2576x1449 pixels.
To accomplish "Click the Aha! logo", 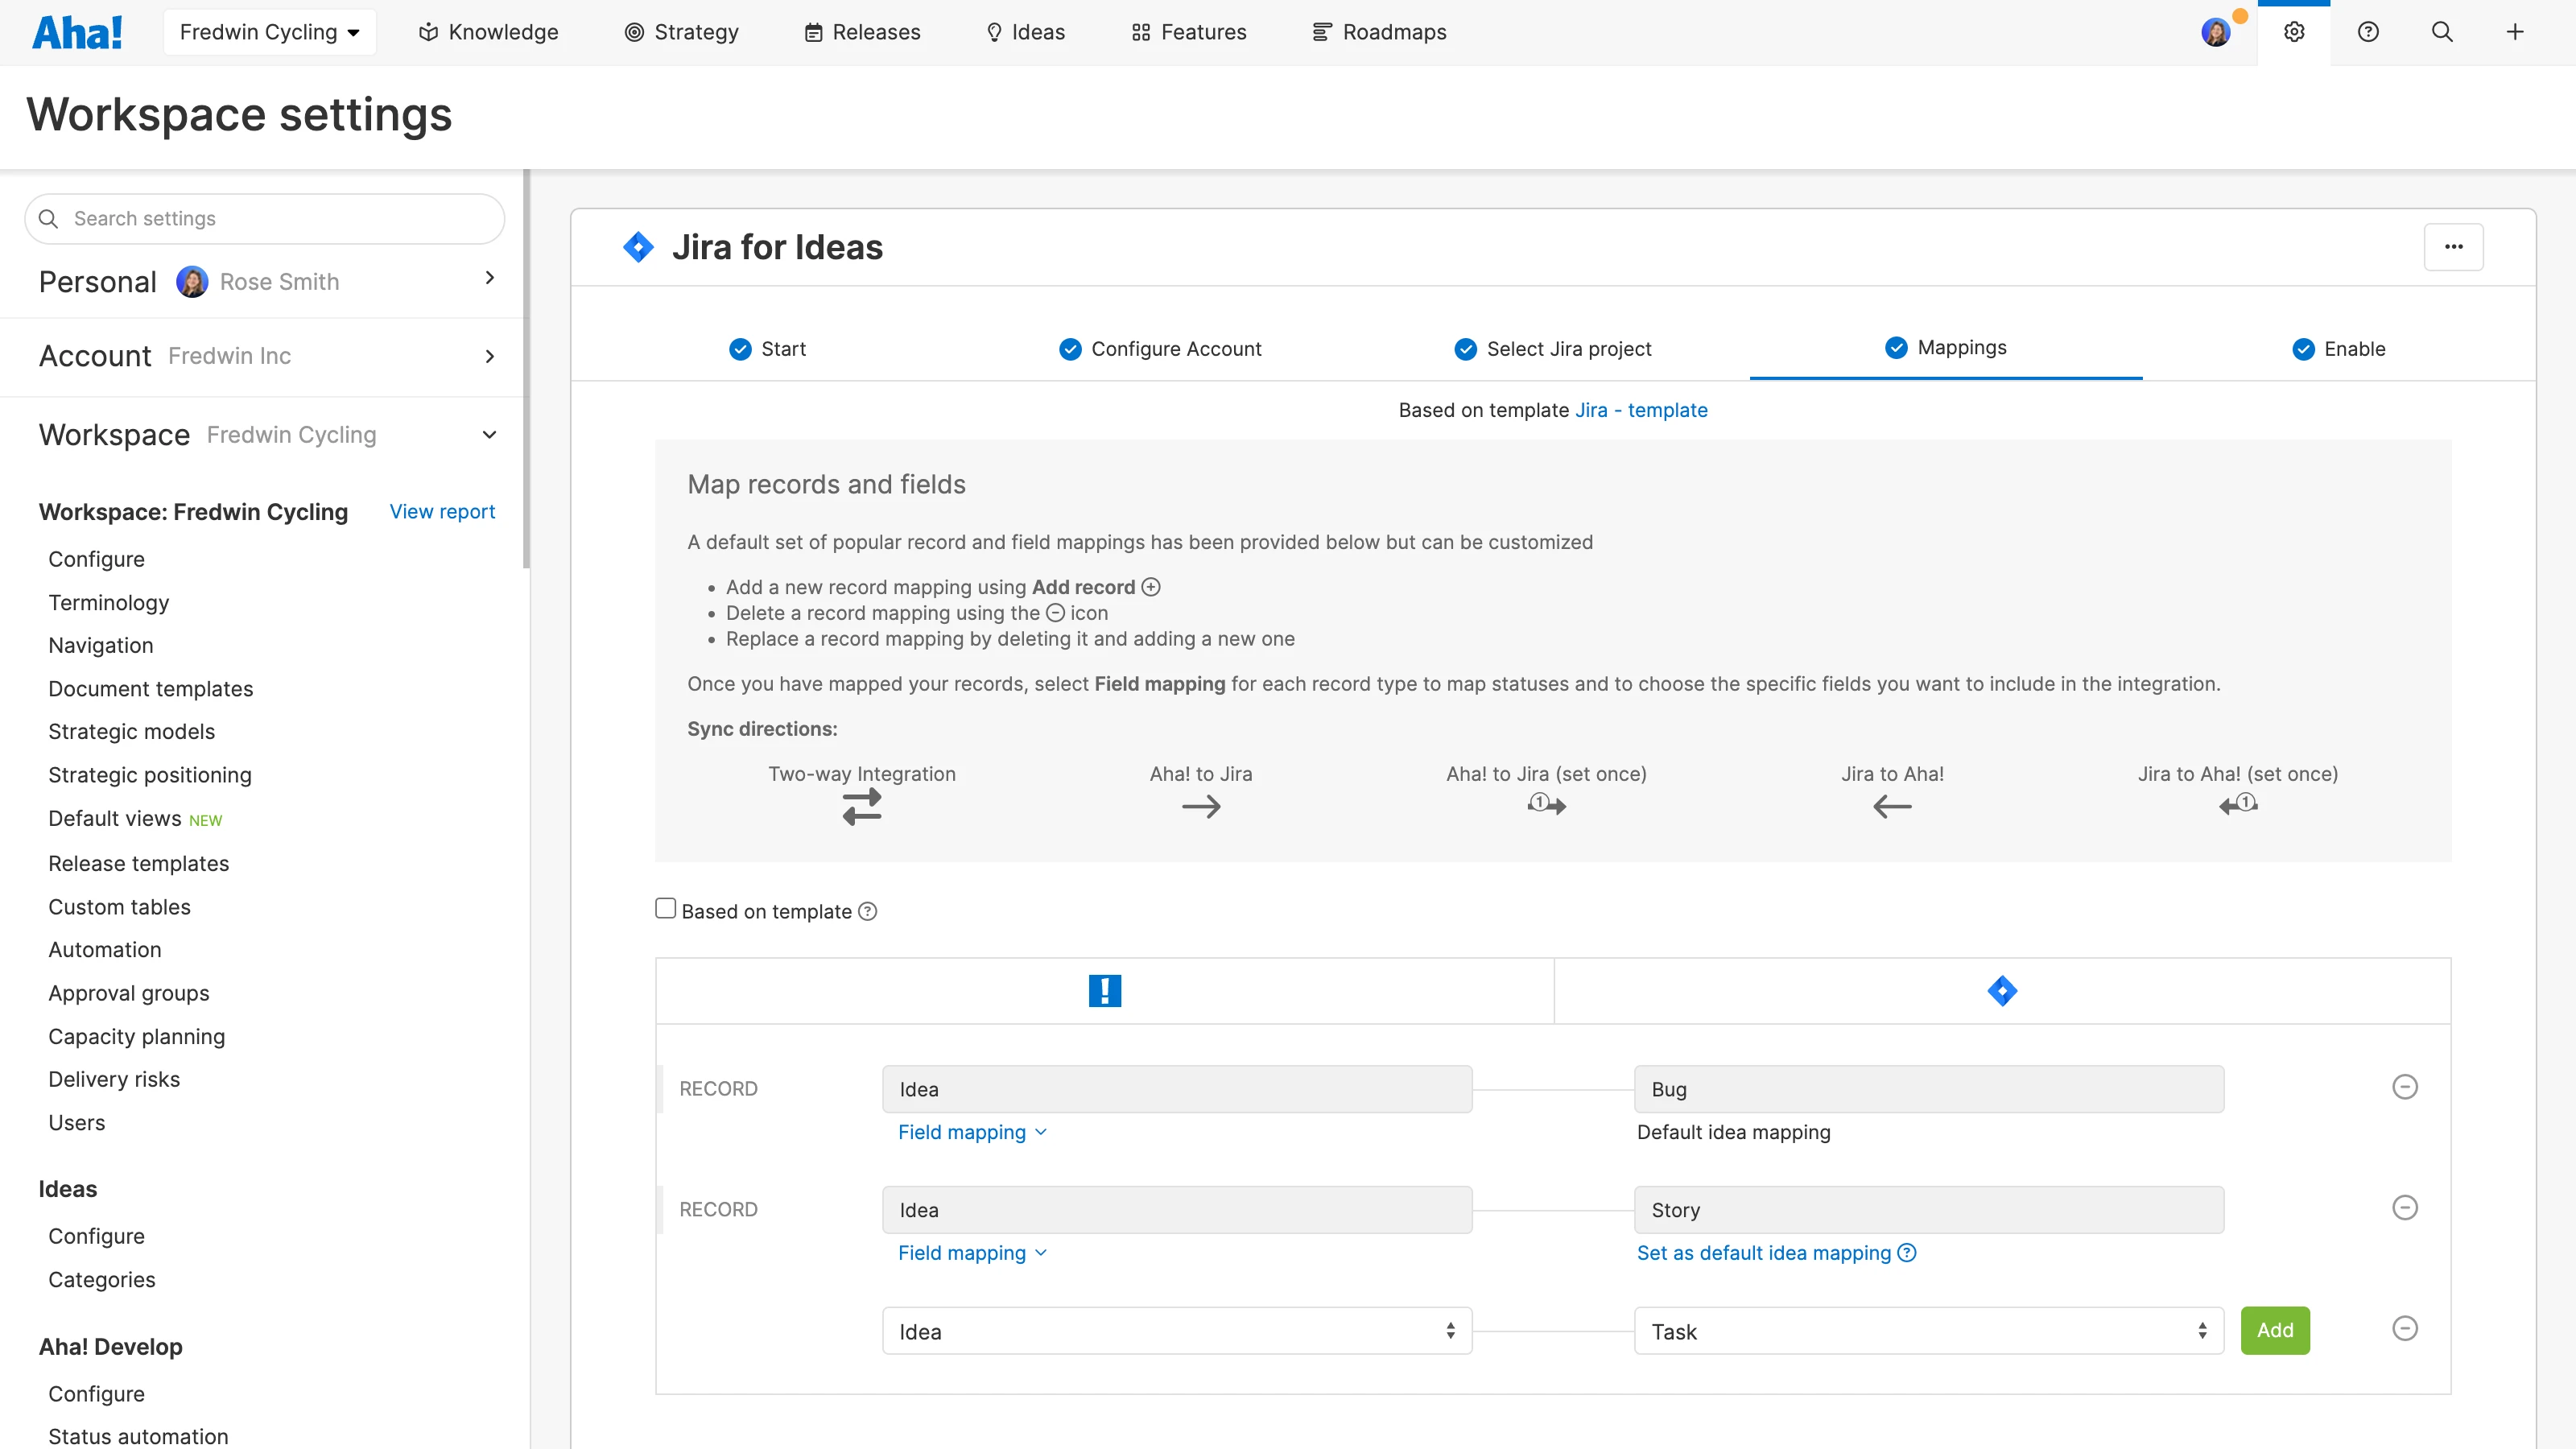I will coord(78,32).
